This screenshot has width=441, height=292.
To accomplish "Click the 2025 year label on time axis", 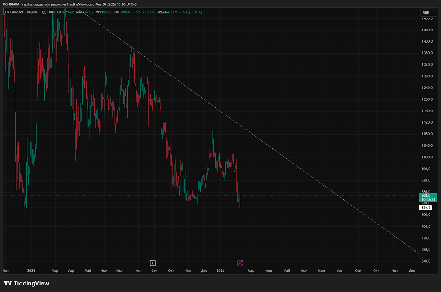I will click(31, 271).
